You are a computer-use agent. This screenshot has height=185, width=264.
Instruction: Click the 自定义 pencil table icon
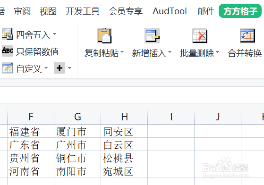pyautogui.click(x=8, y=68)
